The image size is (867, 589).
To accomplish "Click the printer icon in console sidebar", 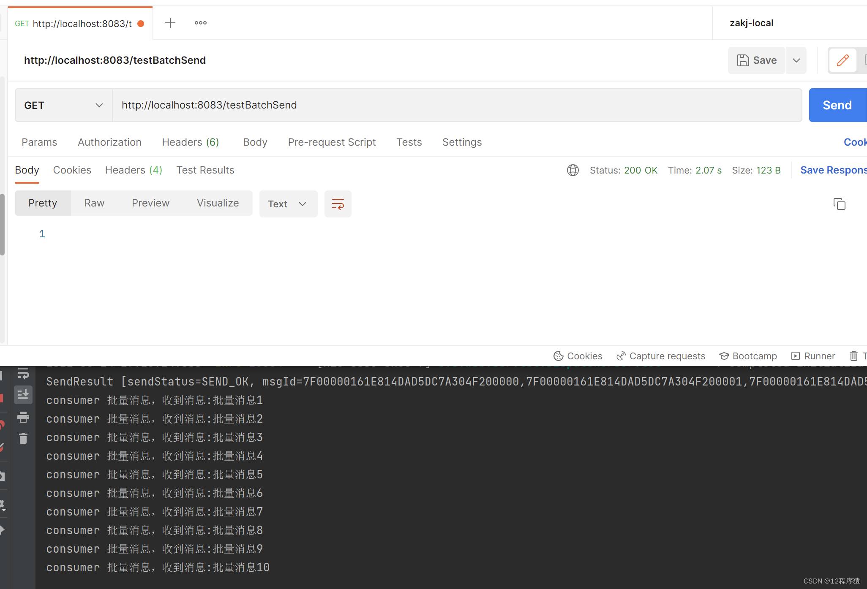I will tap(23, 417).
